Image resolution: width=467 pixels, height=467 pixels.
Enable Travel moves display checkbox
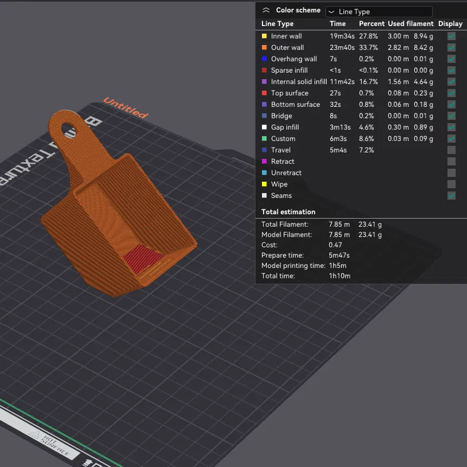coord(451,150)
